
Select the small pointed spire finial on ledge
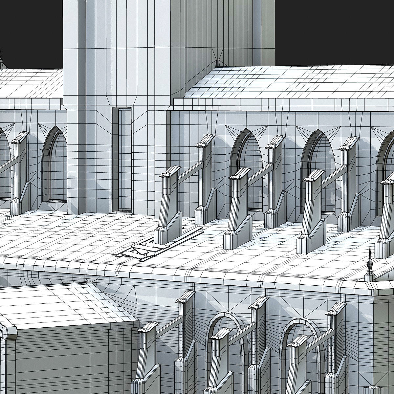tap(370, 264)
